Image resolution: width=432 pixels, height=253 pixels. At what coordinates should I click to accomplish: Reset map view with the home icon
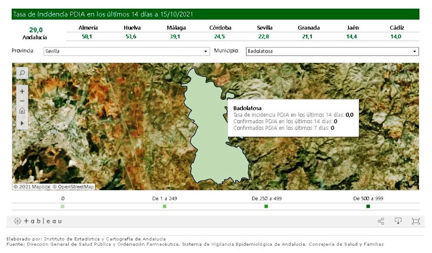pos(22,111)
